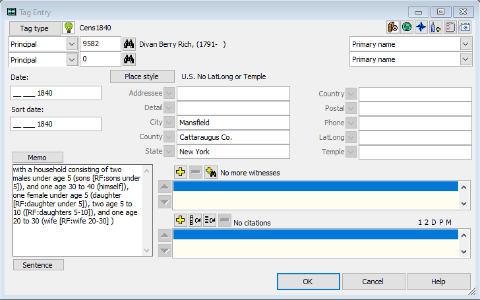This screenshot has width=480, height=300.
Task: Click the City field containing Mansfield
Action: pos(233,123)
